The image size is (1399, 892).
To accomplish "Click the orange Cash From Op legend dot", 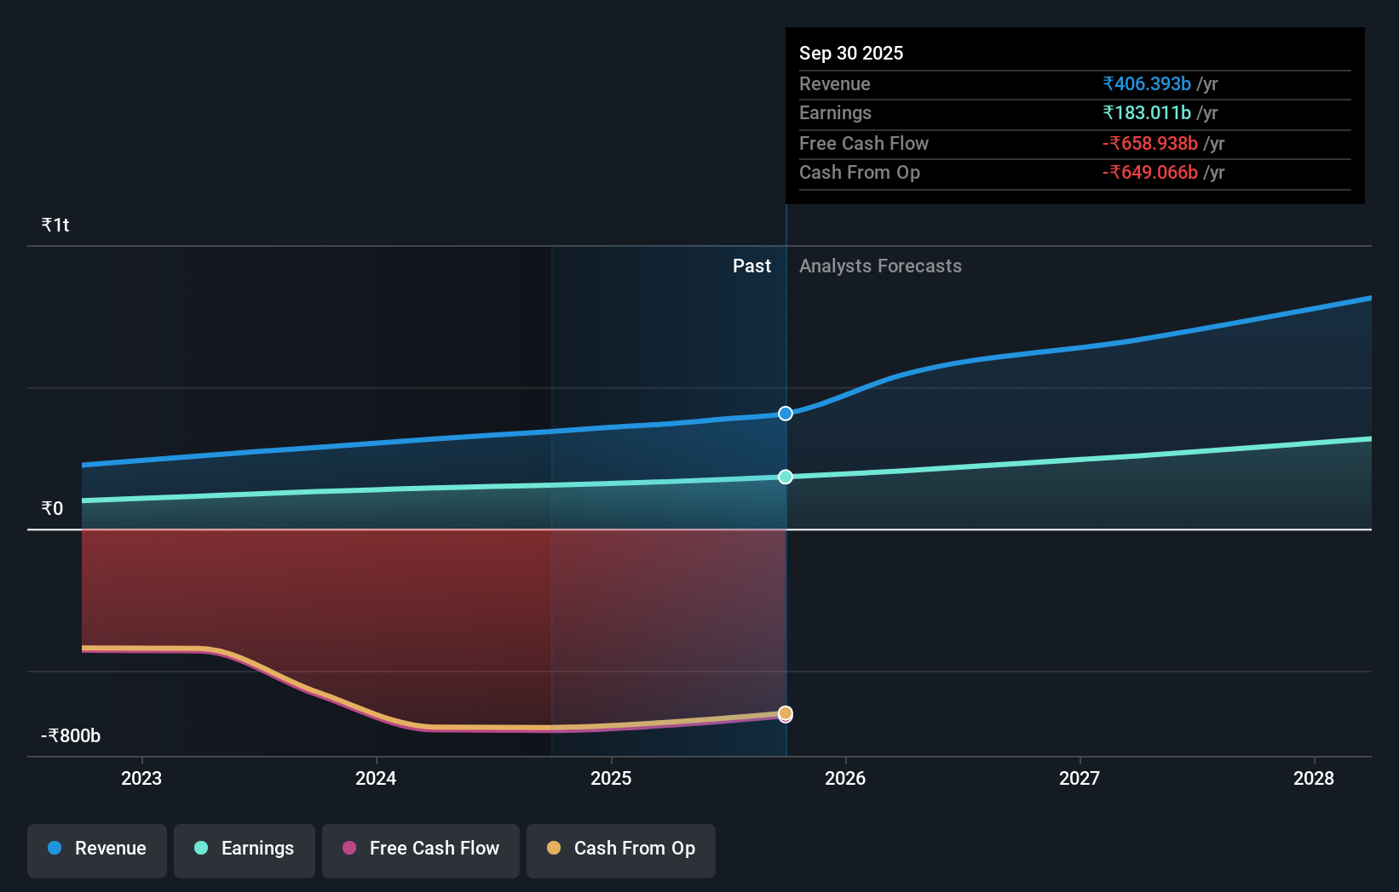I will [554, 849].
